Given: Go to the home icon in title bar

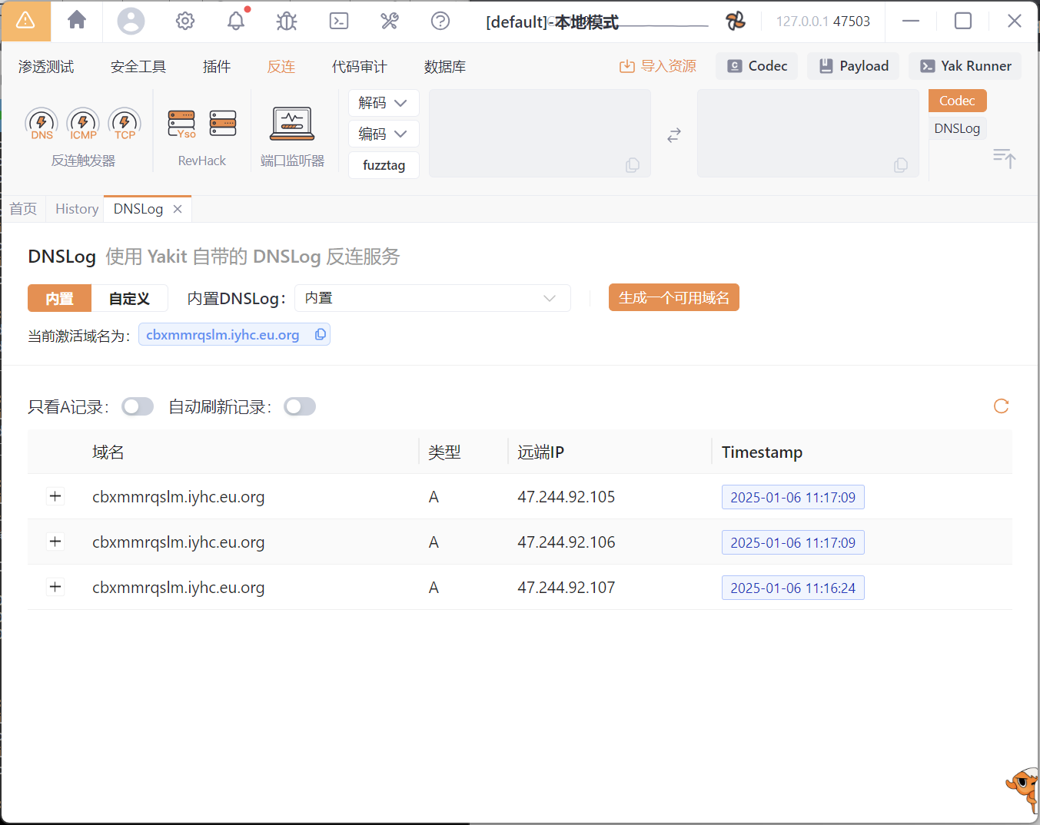Looking at the screenshot, I should [77, 20].
